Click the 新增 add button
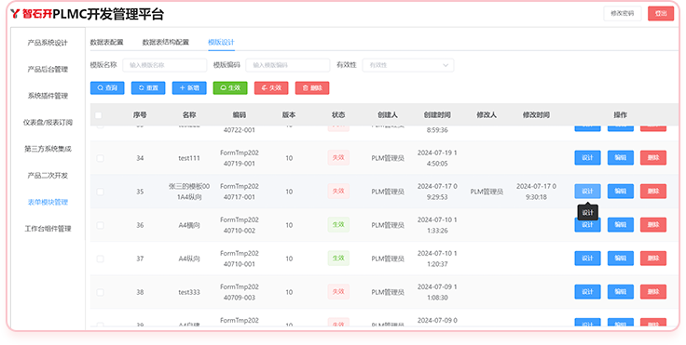This screenshot has height=345, width=686. 189,87
